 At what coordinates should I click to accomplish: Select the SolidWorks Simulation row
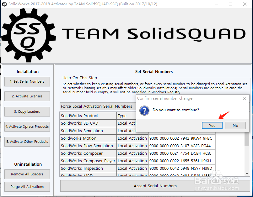pyautogui.click(x=88, y=131)
